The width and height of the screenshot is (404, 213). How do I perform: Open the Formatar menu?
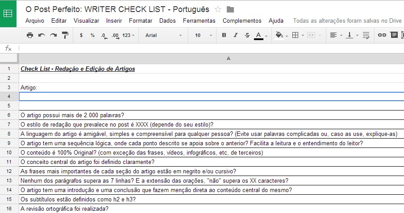pos(141,21)
